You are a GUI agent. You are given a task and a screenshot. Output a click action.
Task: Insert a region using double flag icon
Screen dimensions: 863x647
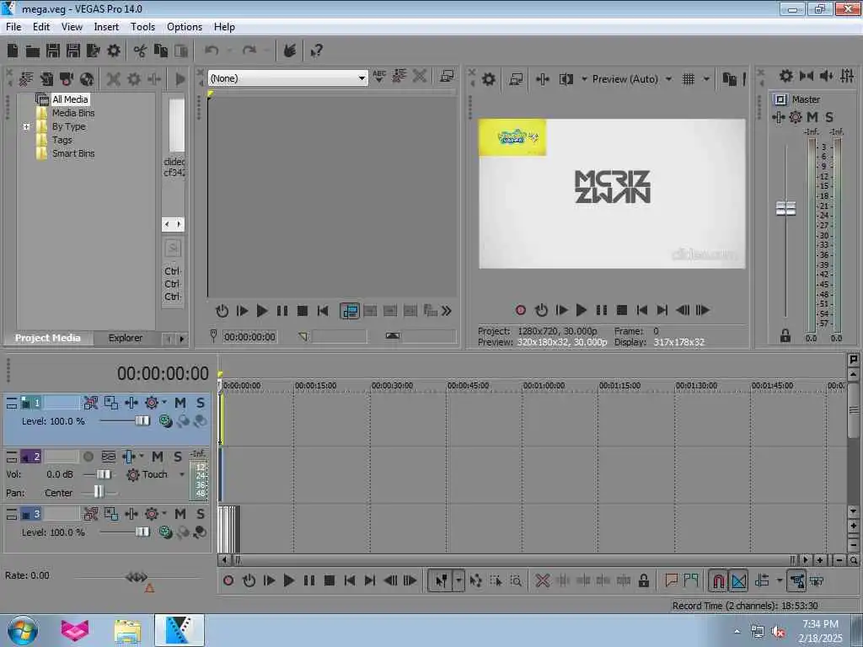[691, 580]
